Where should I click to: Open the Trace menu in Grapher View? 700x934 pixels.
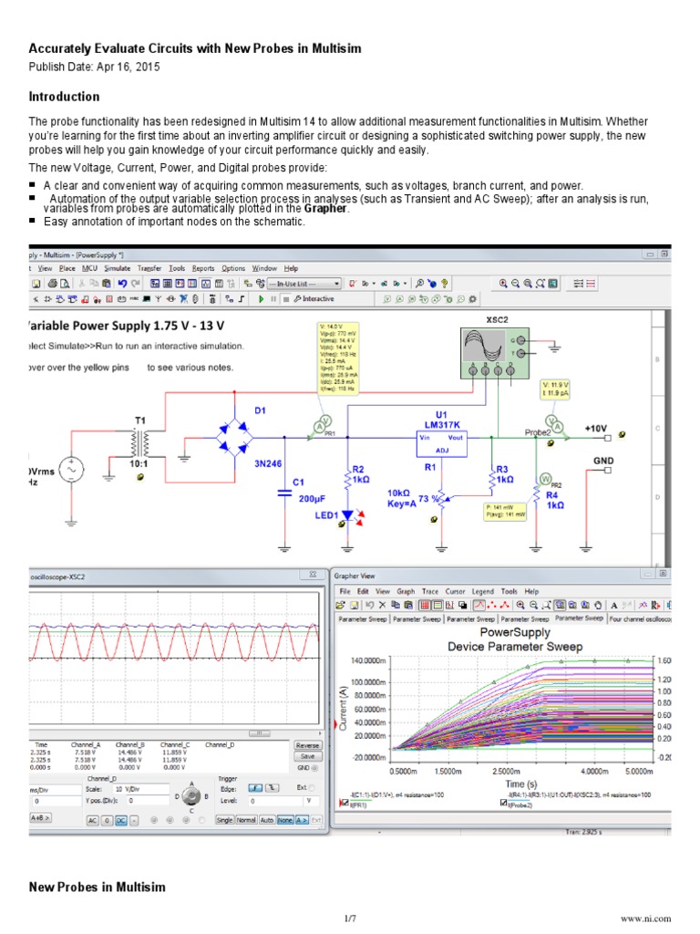[x=430, y=591]
